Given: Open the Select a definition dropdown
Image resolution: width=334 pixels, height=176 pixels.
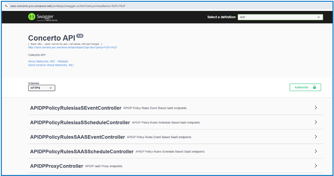Looking at the screenshot, I should [x=280, y=17].
